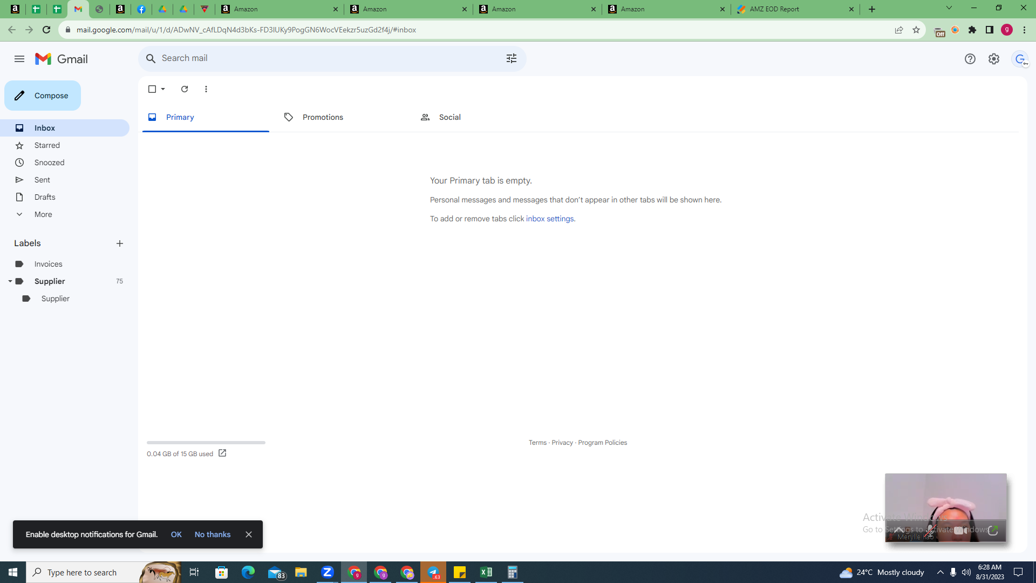Click the Windows taskbar search box
1036x583 pixels.
[x=103, y=572]
